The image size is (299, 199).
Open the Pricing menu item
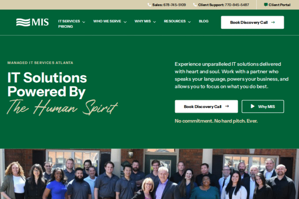(65, 26)
